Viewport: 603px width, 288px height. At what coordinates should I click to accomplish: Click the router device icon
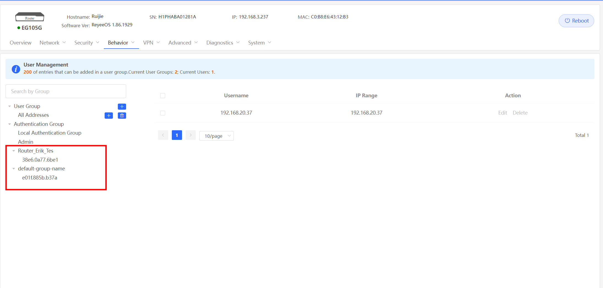click(30, 17)
